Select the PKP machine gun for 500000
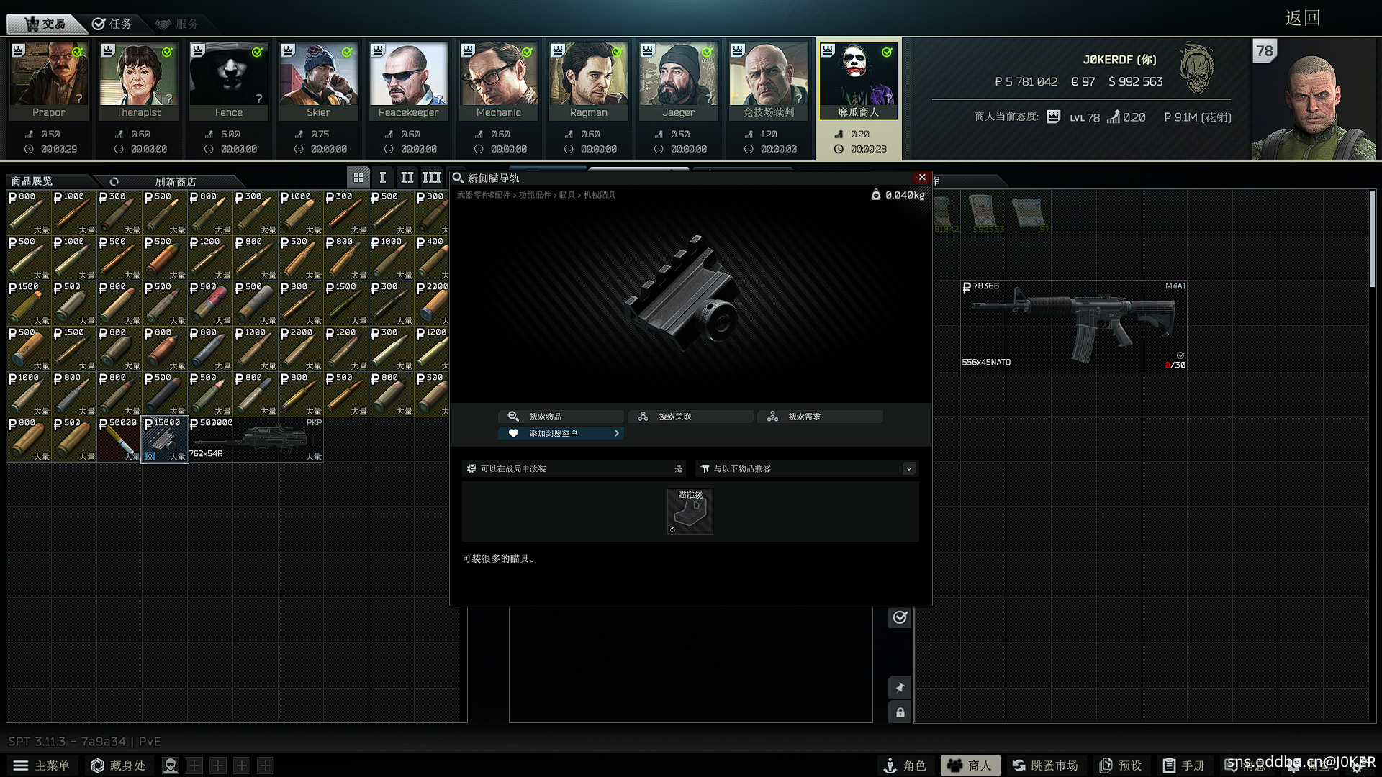The image size is (1382, 777). 256,440
